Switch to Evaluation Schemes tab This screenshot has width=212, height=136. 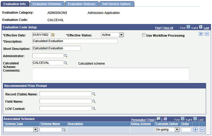[47, 4]
